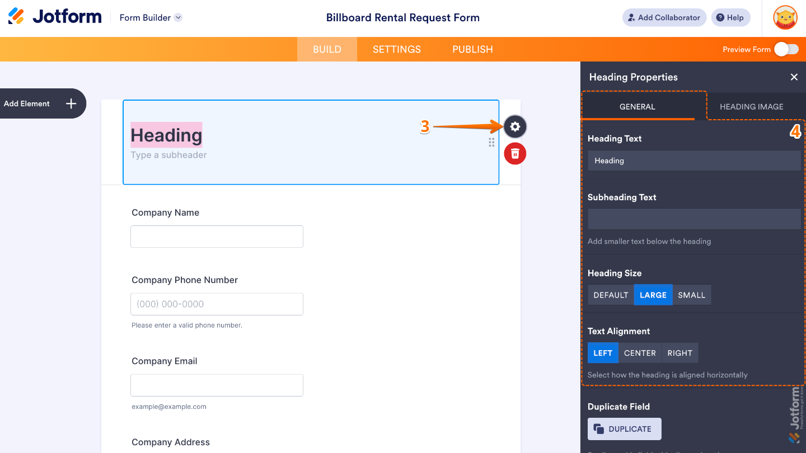Set text alignment to CENTER

(640, 353)
